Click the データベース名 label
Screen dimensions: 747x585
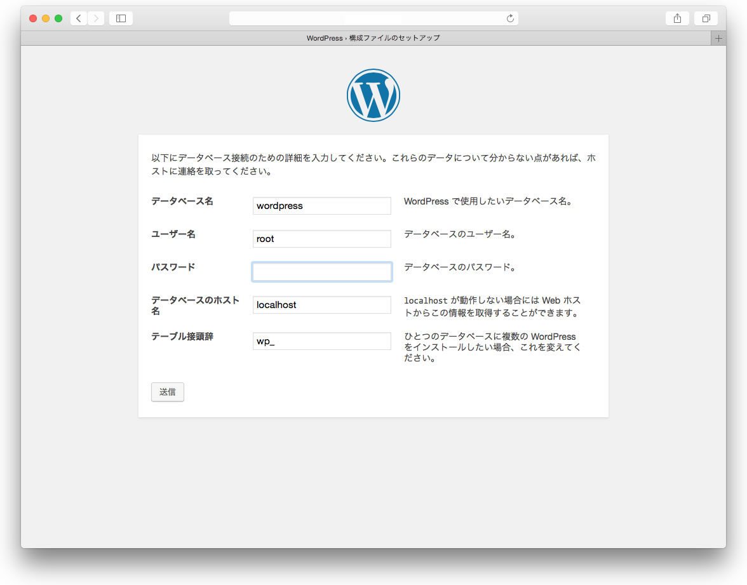[x=182, y=201]
